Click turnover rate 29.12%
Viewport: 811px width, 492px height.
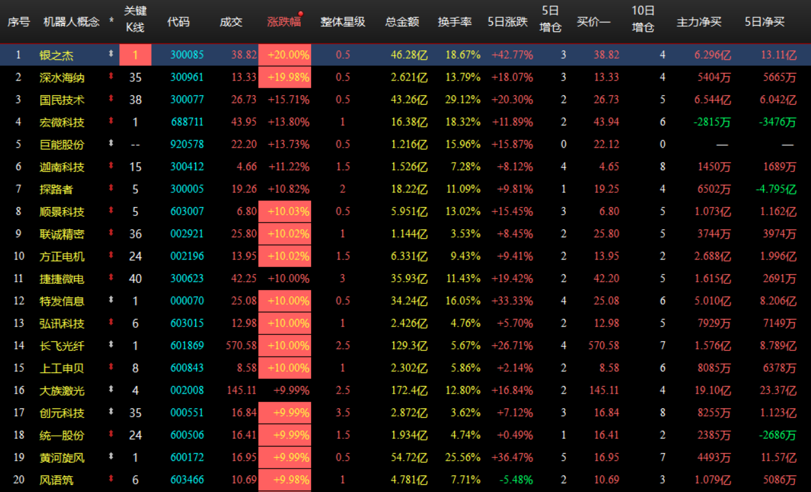pyautogui.click(x=462, y=100)
